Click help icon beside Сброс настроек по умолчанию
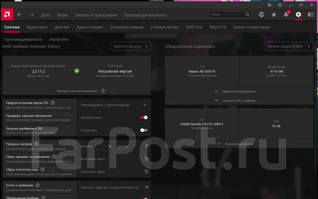Viewport: 318px width, 199px height. coord(54,157)
